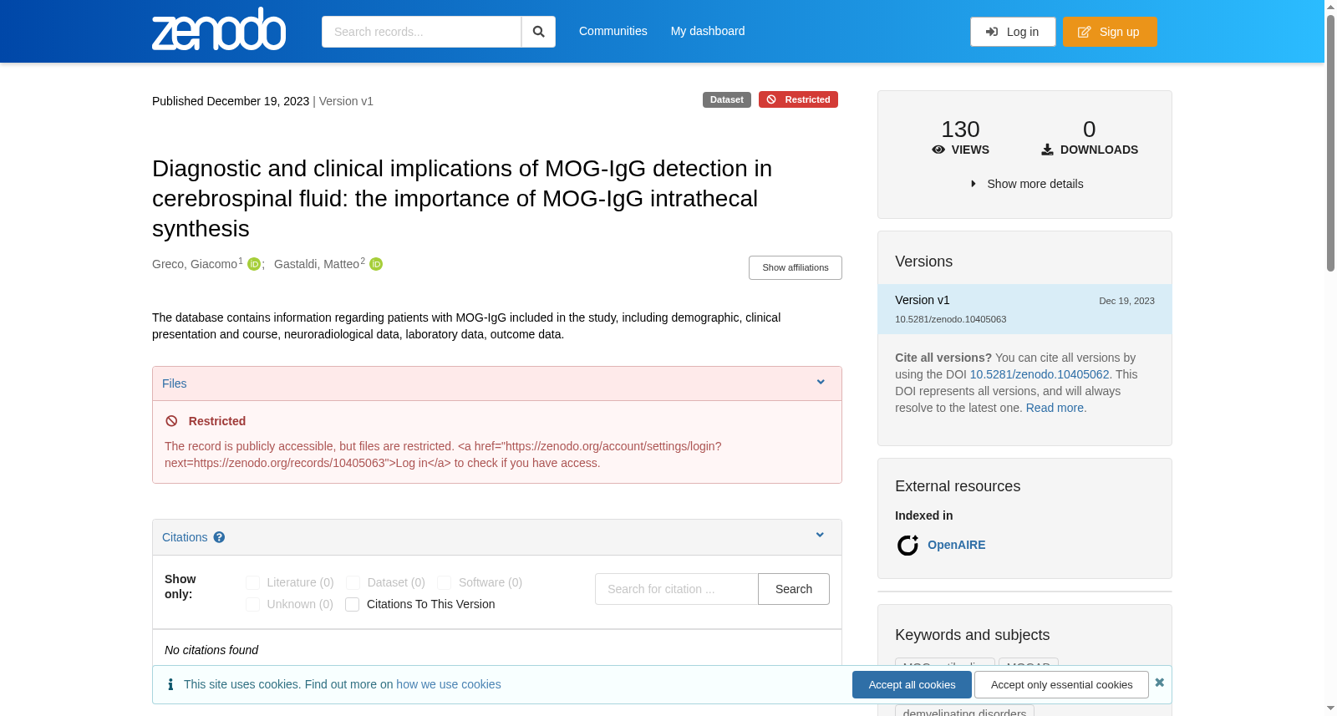
Task: Accept all cookies
Action: click(x=912, y=684)
